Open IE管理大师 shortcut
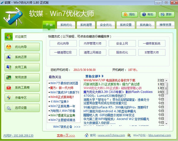The width and height of the screenshot is (178, 141). [x=152, y=52]
